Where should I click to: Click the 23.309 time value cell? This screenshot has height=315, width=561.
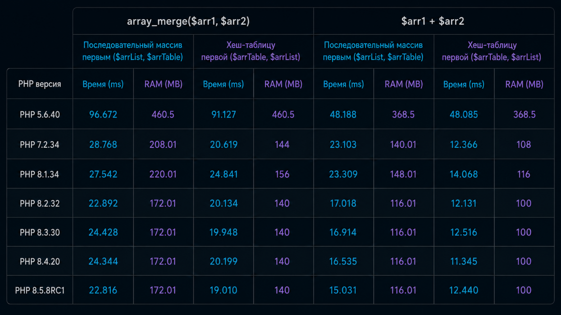point(343,174)
